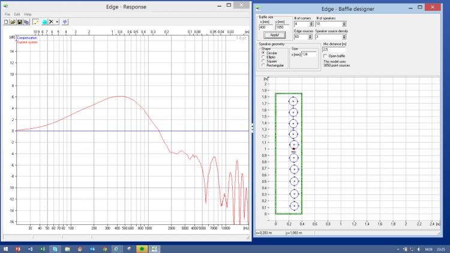The image size is (450, 253).
Task: Click the Copy icon in Response toolbar
Action: tap(26, 22)
